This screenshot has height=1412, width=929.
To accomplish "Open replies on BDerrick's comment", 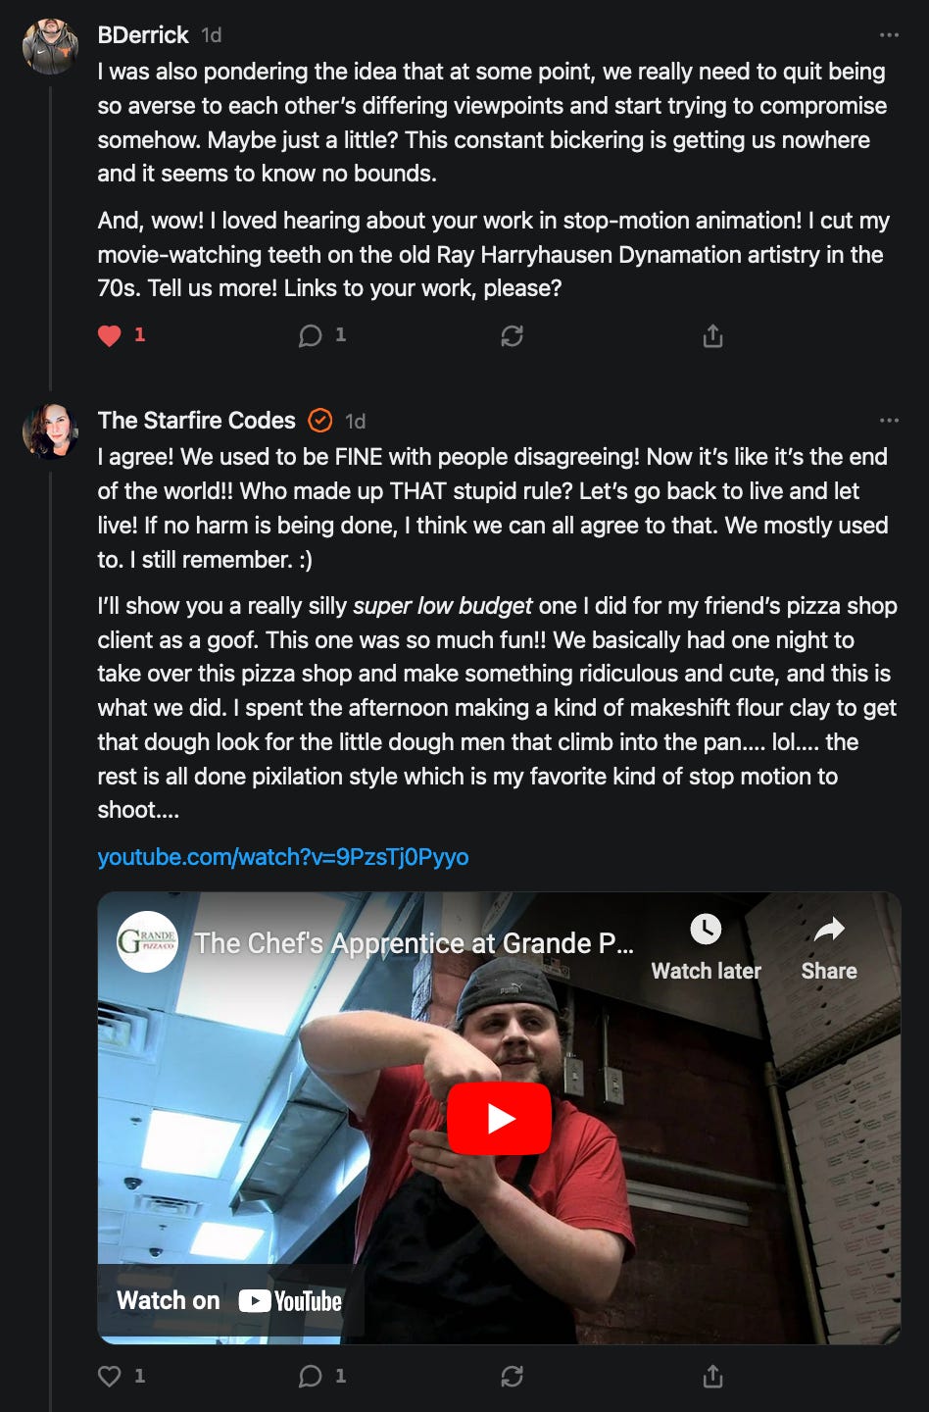I will 311,335.
